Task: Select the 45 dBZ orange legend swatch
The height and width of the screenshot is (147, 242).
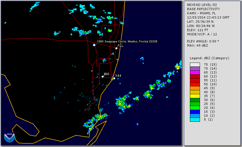Action: click(x=195, y=88)
